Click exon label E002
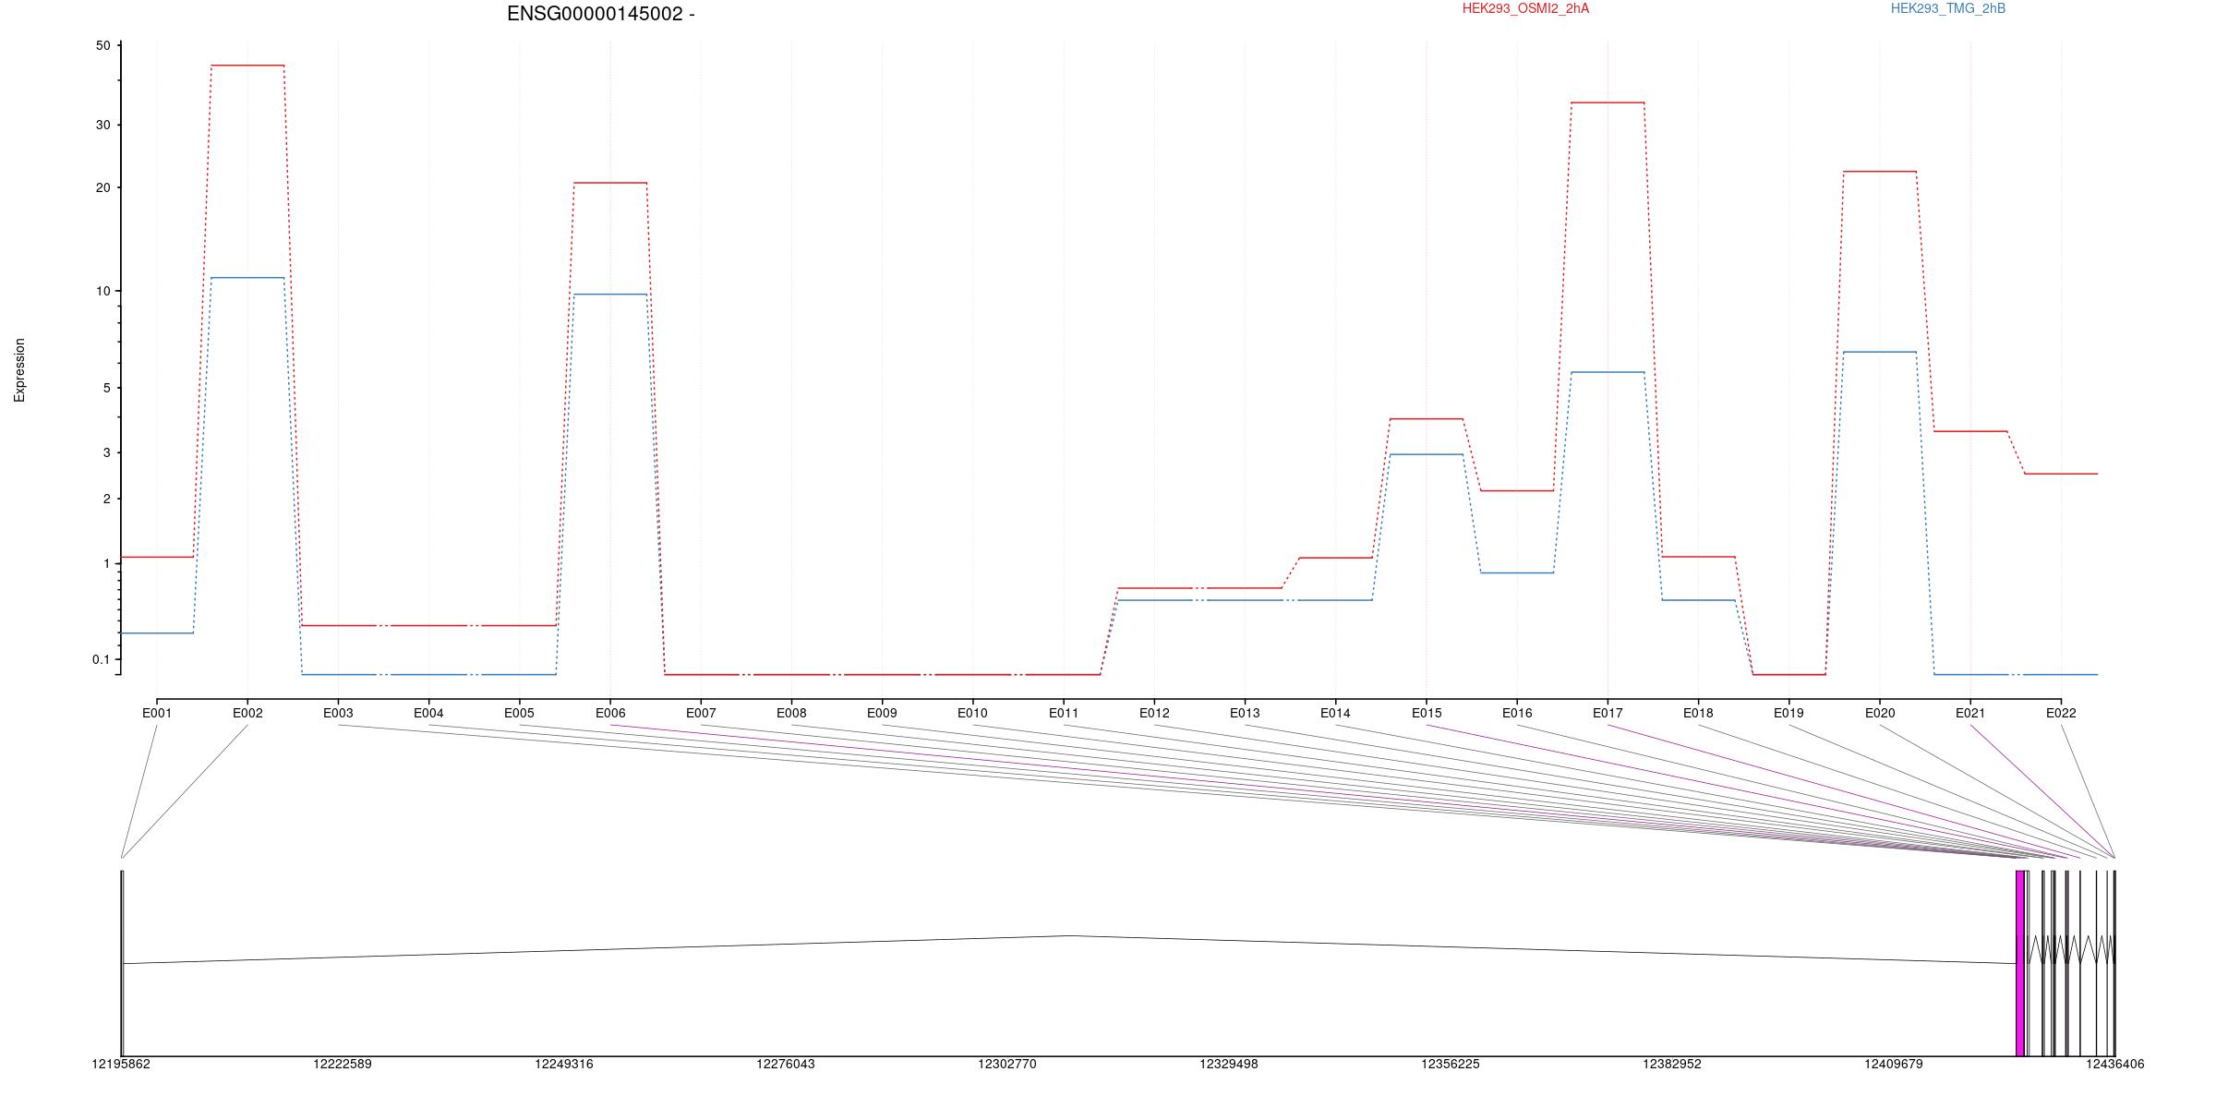 coord(247,713)
